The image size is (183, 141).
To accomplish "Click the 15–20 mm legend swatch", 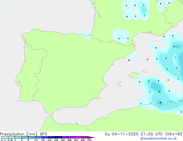I will pyautogui.click(x=45, y=137).
